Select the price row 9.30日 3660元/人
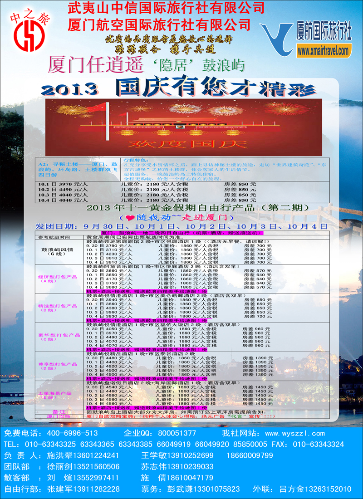 coord(179,270)
